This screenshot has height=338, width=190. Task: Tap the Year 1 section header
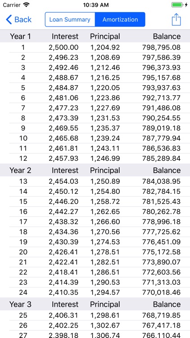(95, 36)
